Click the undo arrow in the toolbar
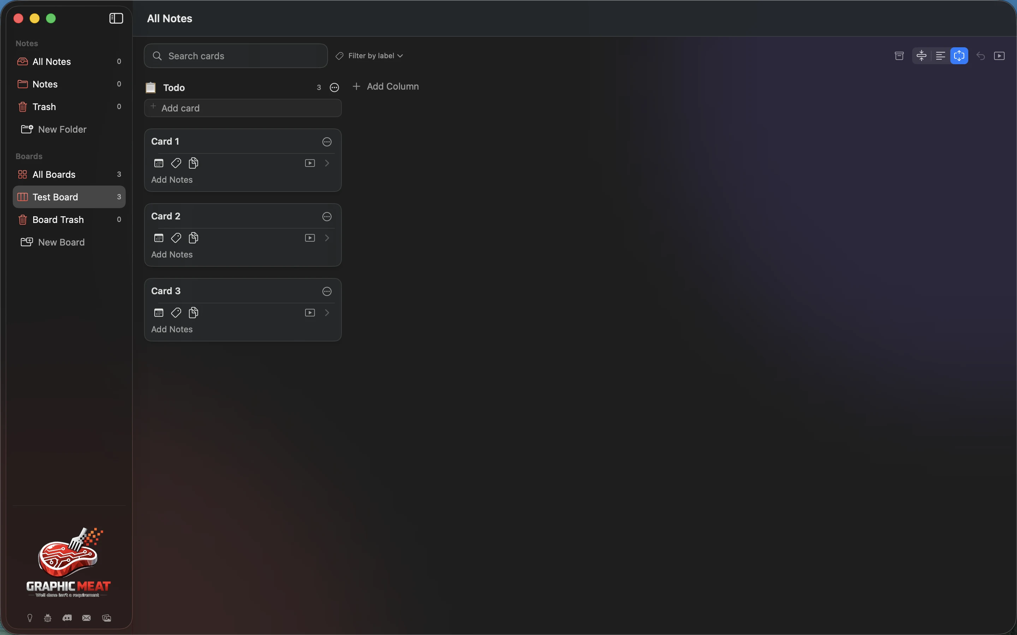This screenshot has width=1017, height=635. pyautogui.click(x=980, y=56)
